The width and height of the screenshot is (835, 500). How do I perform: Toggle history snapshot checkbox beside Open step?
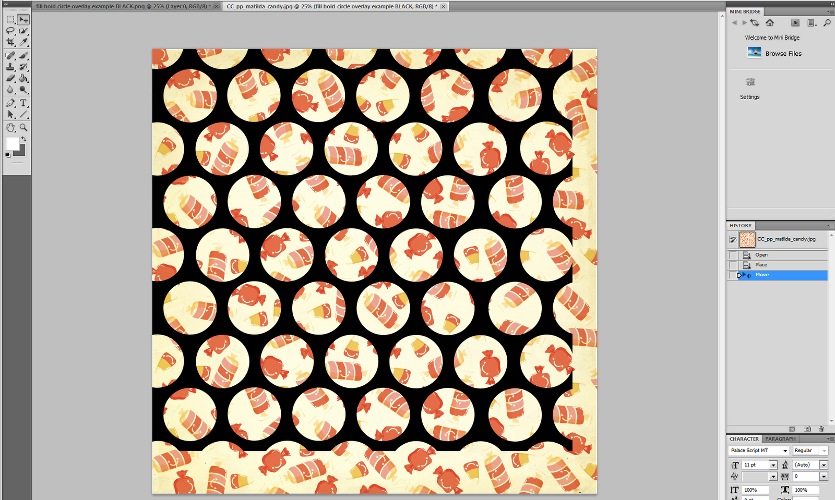[732, 255]
